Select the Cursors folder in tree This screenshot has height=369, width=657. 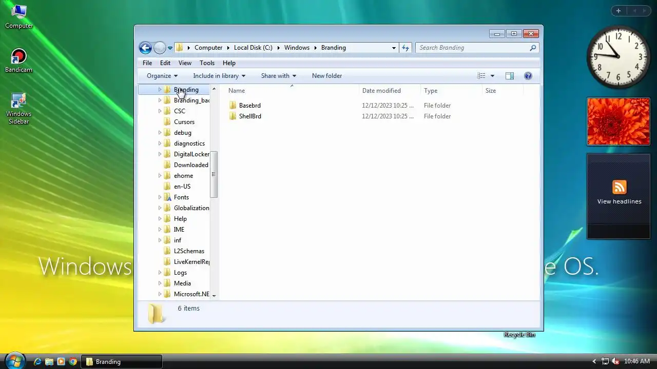184,122
